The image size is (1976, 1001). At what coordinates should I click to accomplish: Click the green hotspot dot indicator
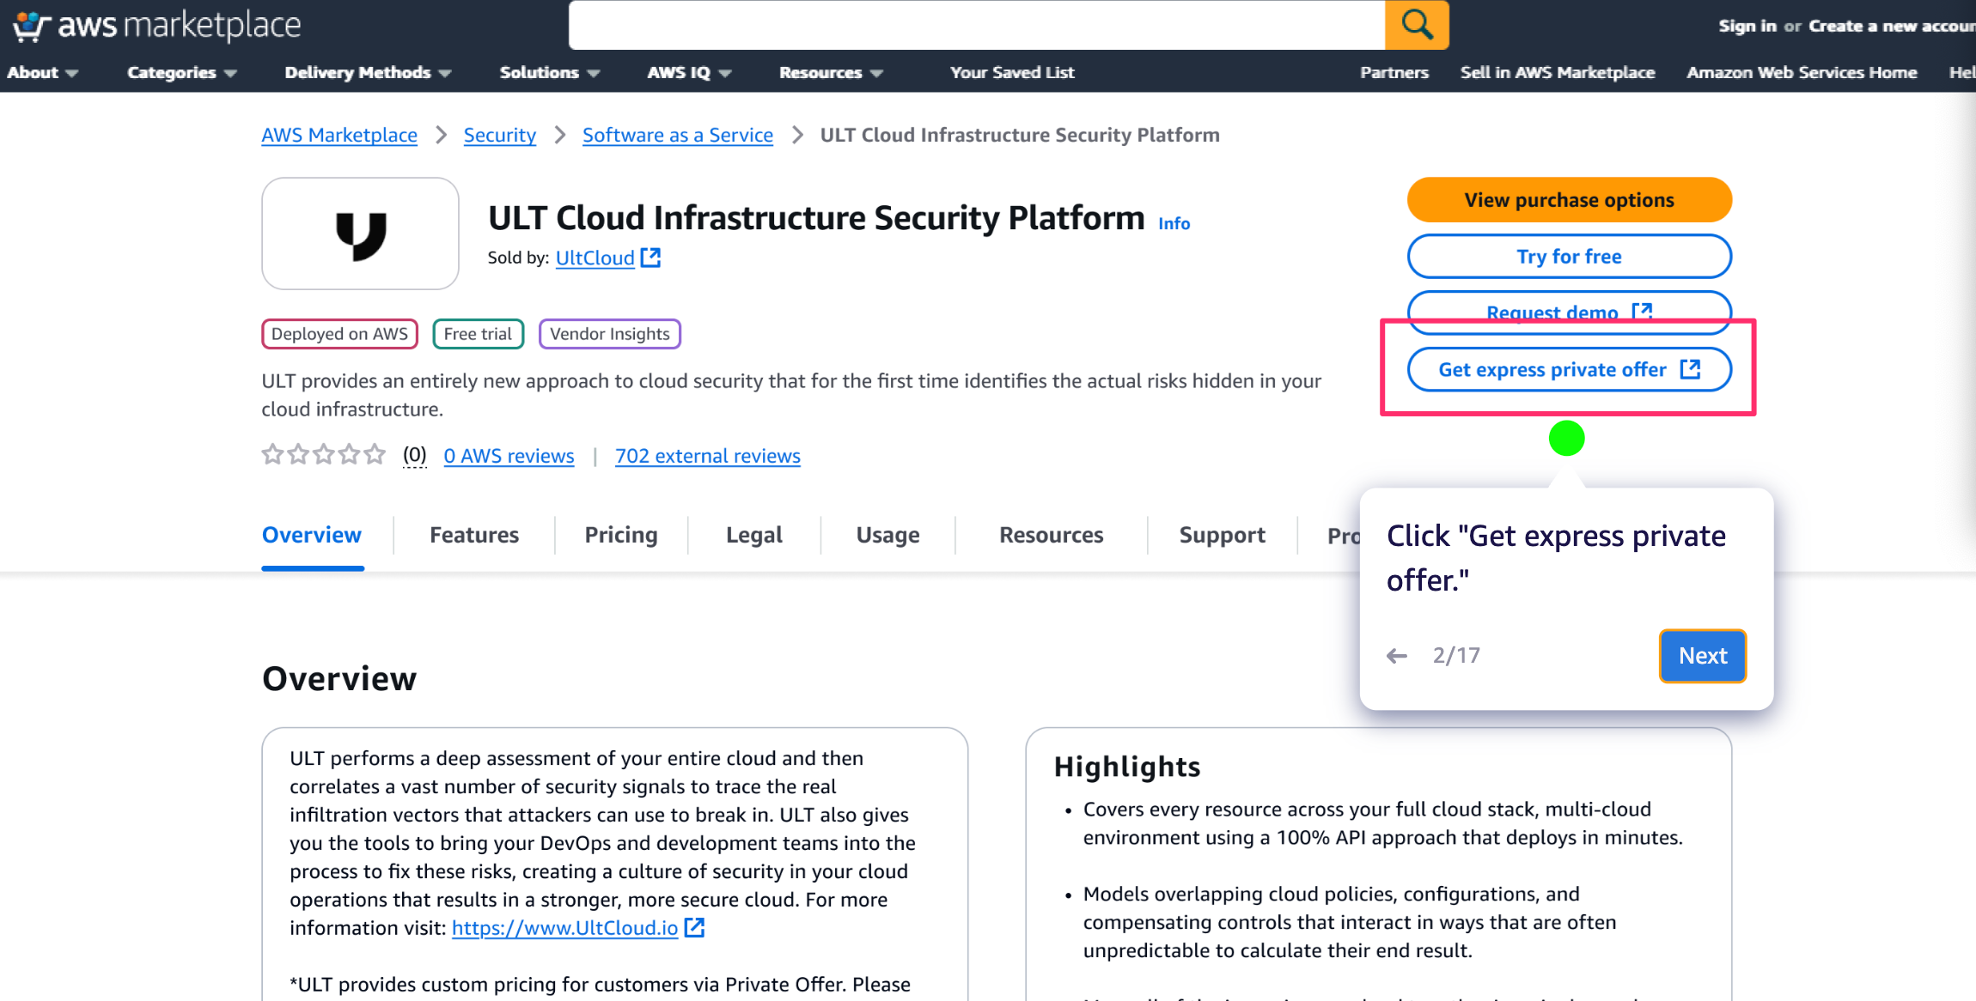[1566, 439]
